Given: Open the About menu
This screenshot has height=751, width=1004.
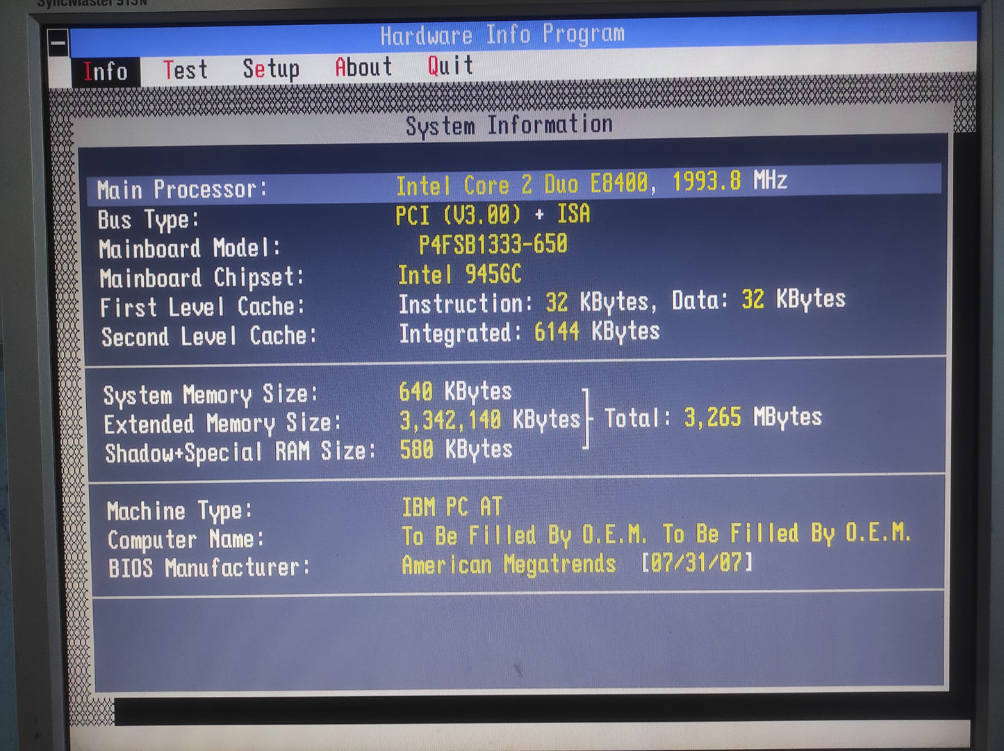Looking at the screenshot, I should tap(363, 67).
